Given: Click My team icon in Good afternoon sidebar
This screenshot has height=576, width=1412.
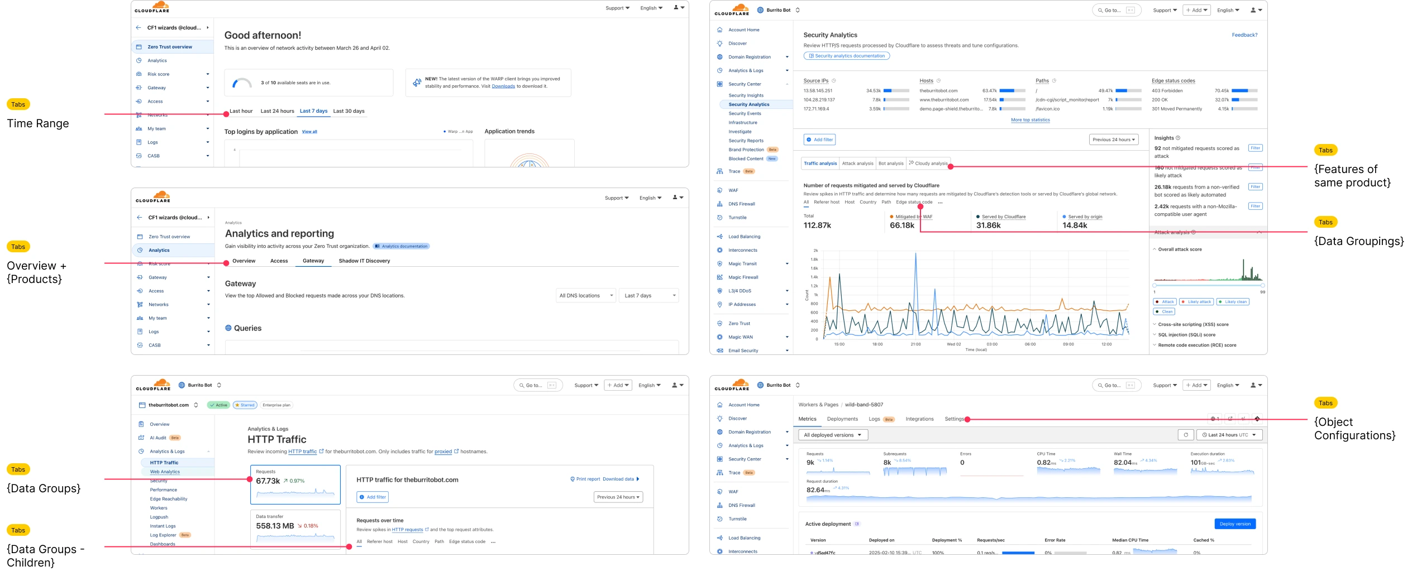Looking at the screenshot, I should click(x=139, y=129).
